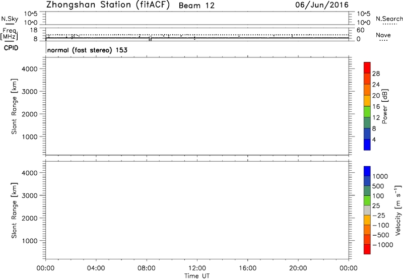Click the gray -25 to 25 velocity color band
403x279 pixels.
tap(367, 211)
